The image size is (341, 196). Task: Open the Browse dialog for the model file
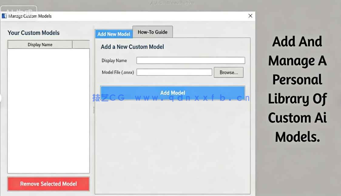tap(228, 72)
